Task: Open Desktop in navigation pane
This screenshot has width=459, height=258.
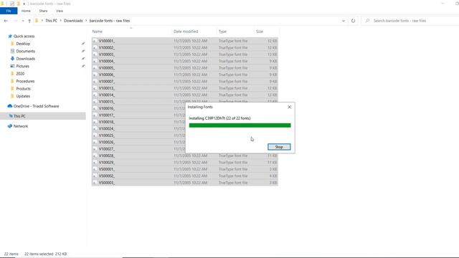Action: [x=23, y=44]
